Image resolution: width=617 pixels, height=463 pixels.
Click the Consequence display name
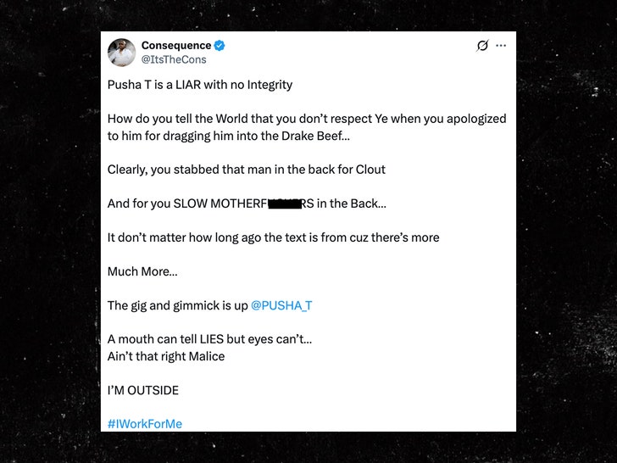click(x=176, y=46)
